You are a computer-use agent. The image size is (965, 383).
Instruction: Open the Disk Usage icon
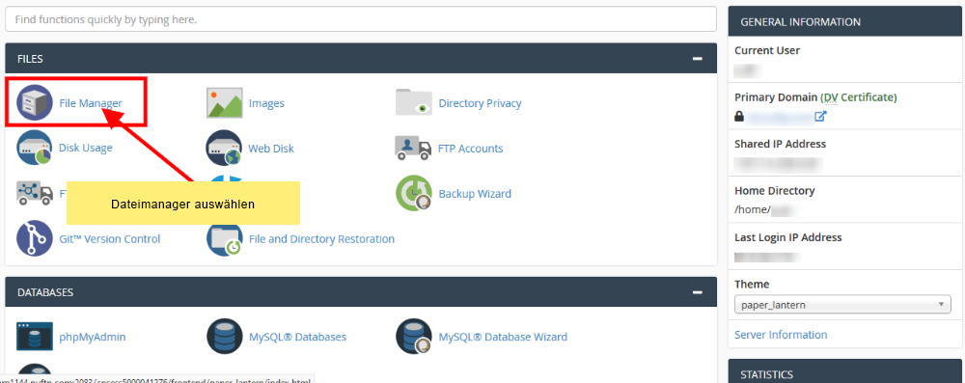click(x=35, y=148)
